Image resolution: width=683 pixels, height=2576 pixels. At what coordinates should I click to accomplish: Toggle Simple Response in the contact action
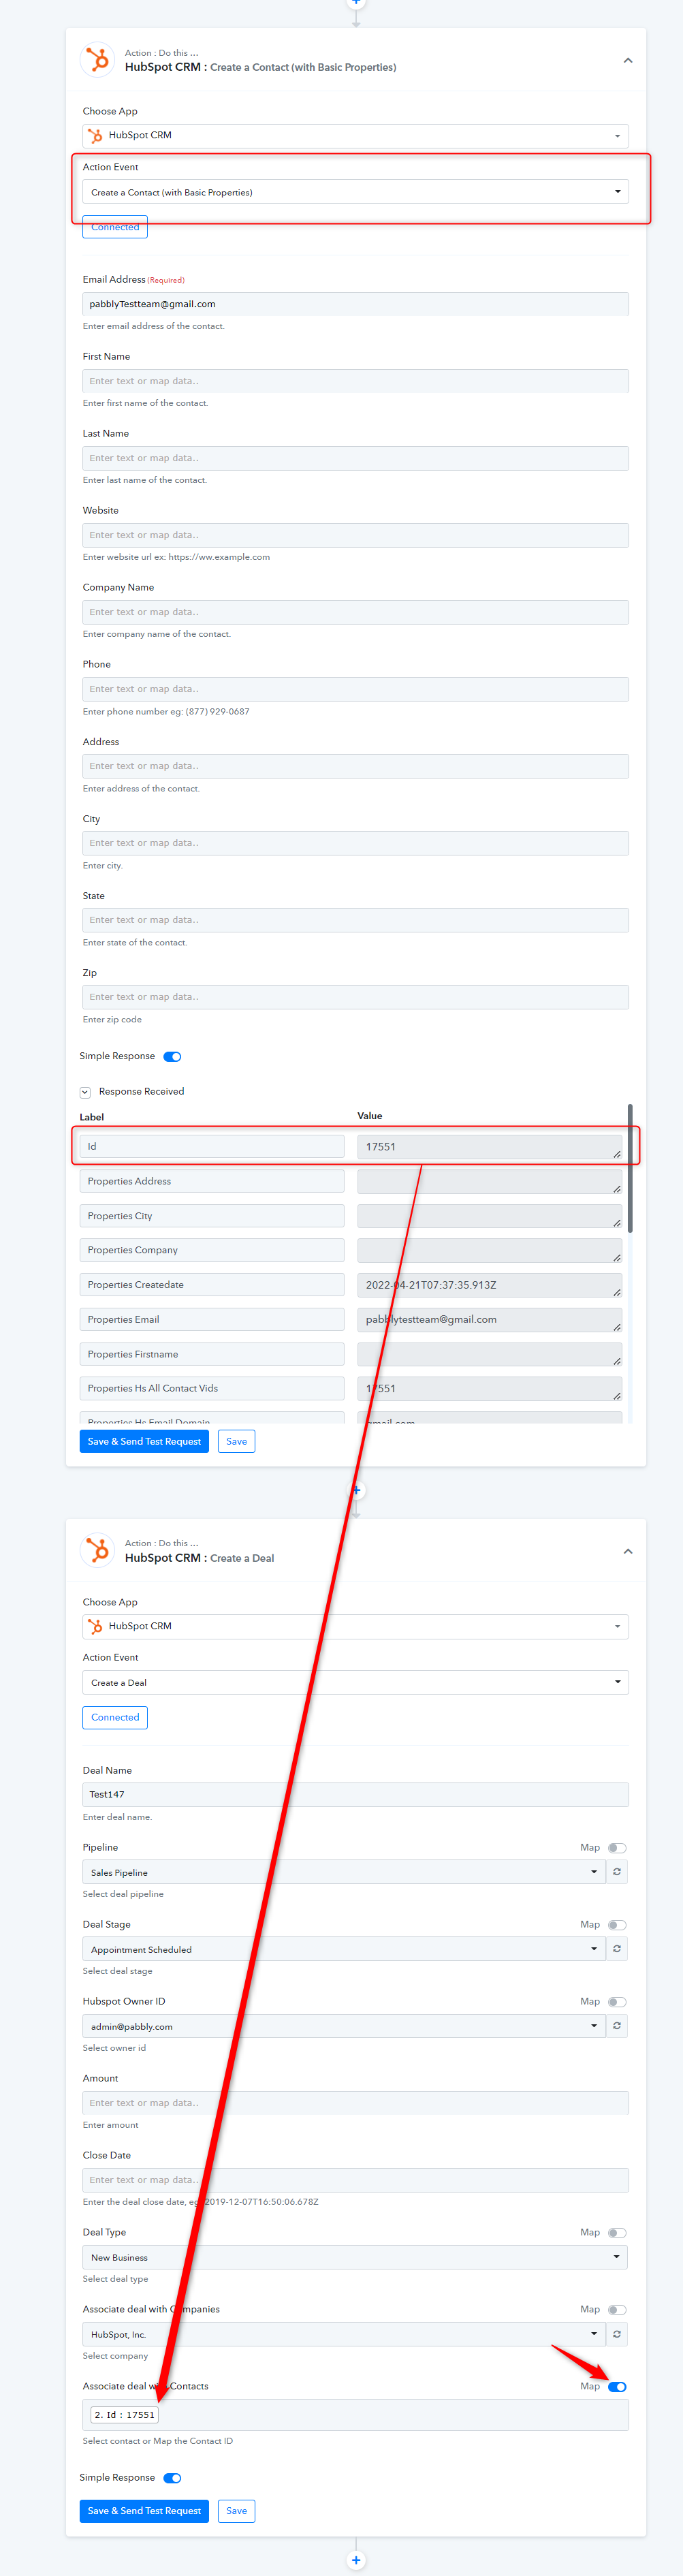tap(172, 1056)
